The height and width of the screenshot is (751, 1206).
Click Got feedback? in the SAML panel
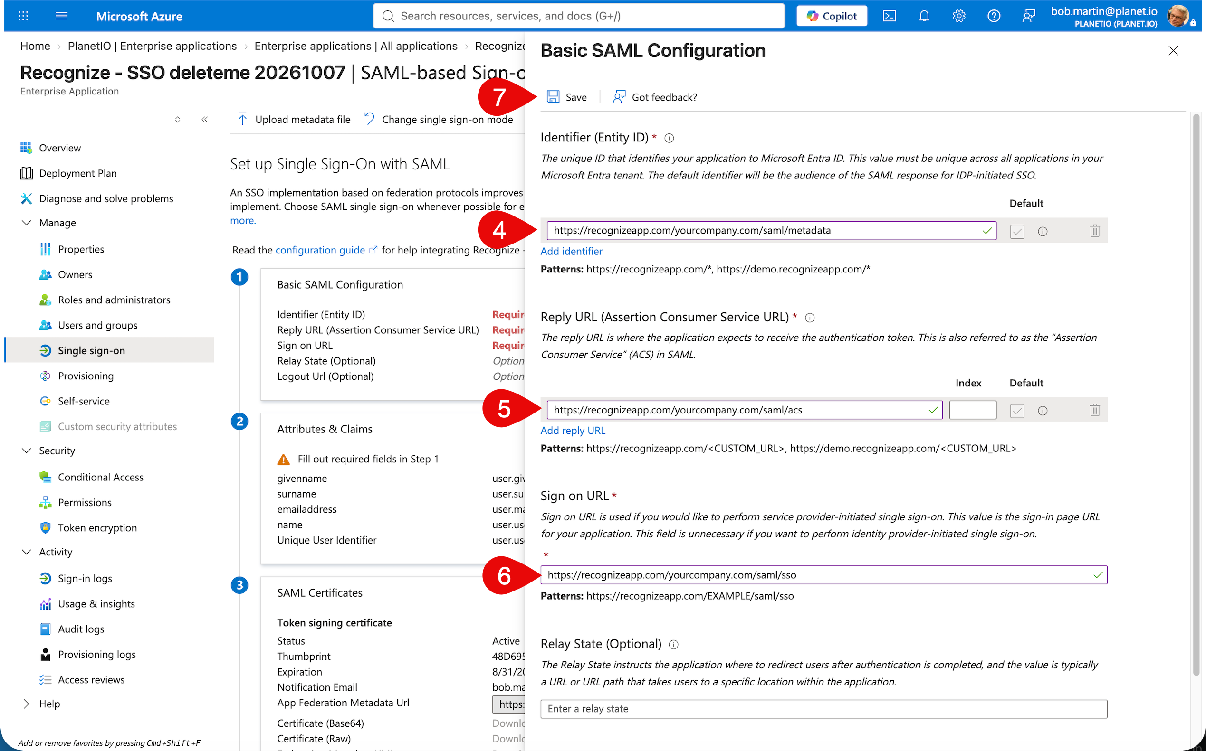(655, 97)
